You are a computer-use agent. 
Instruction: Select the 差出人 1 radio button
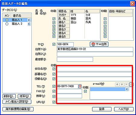(x=7, y=20)
